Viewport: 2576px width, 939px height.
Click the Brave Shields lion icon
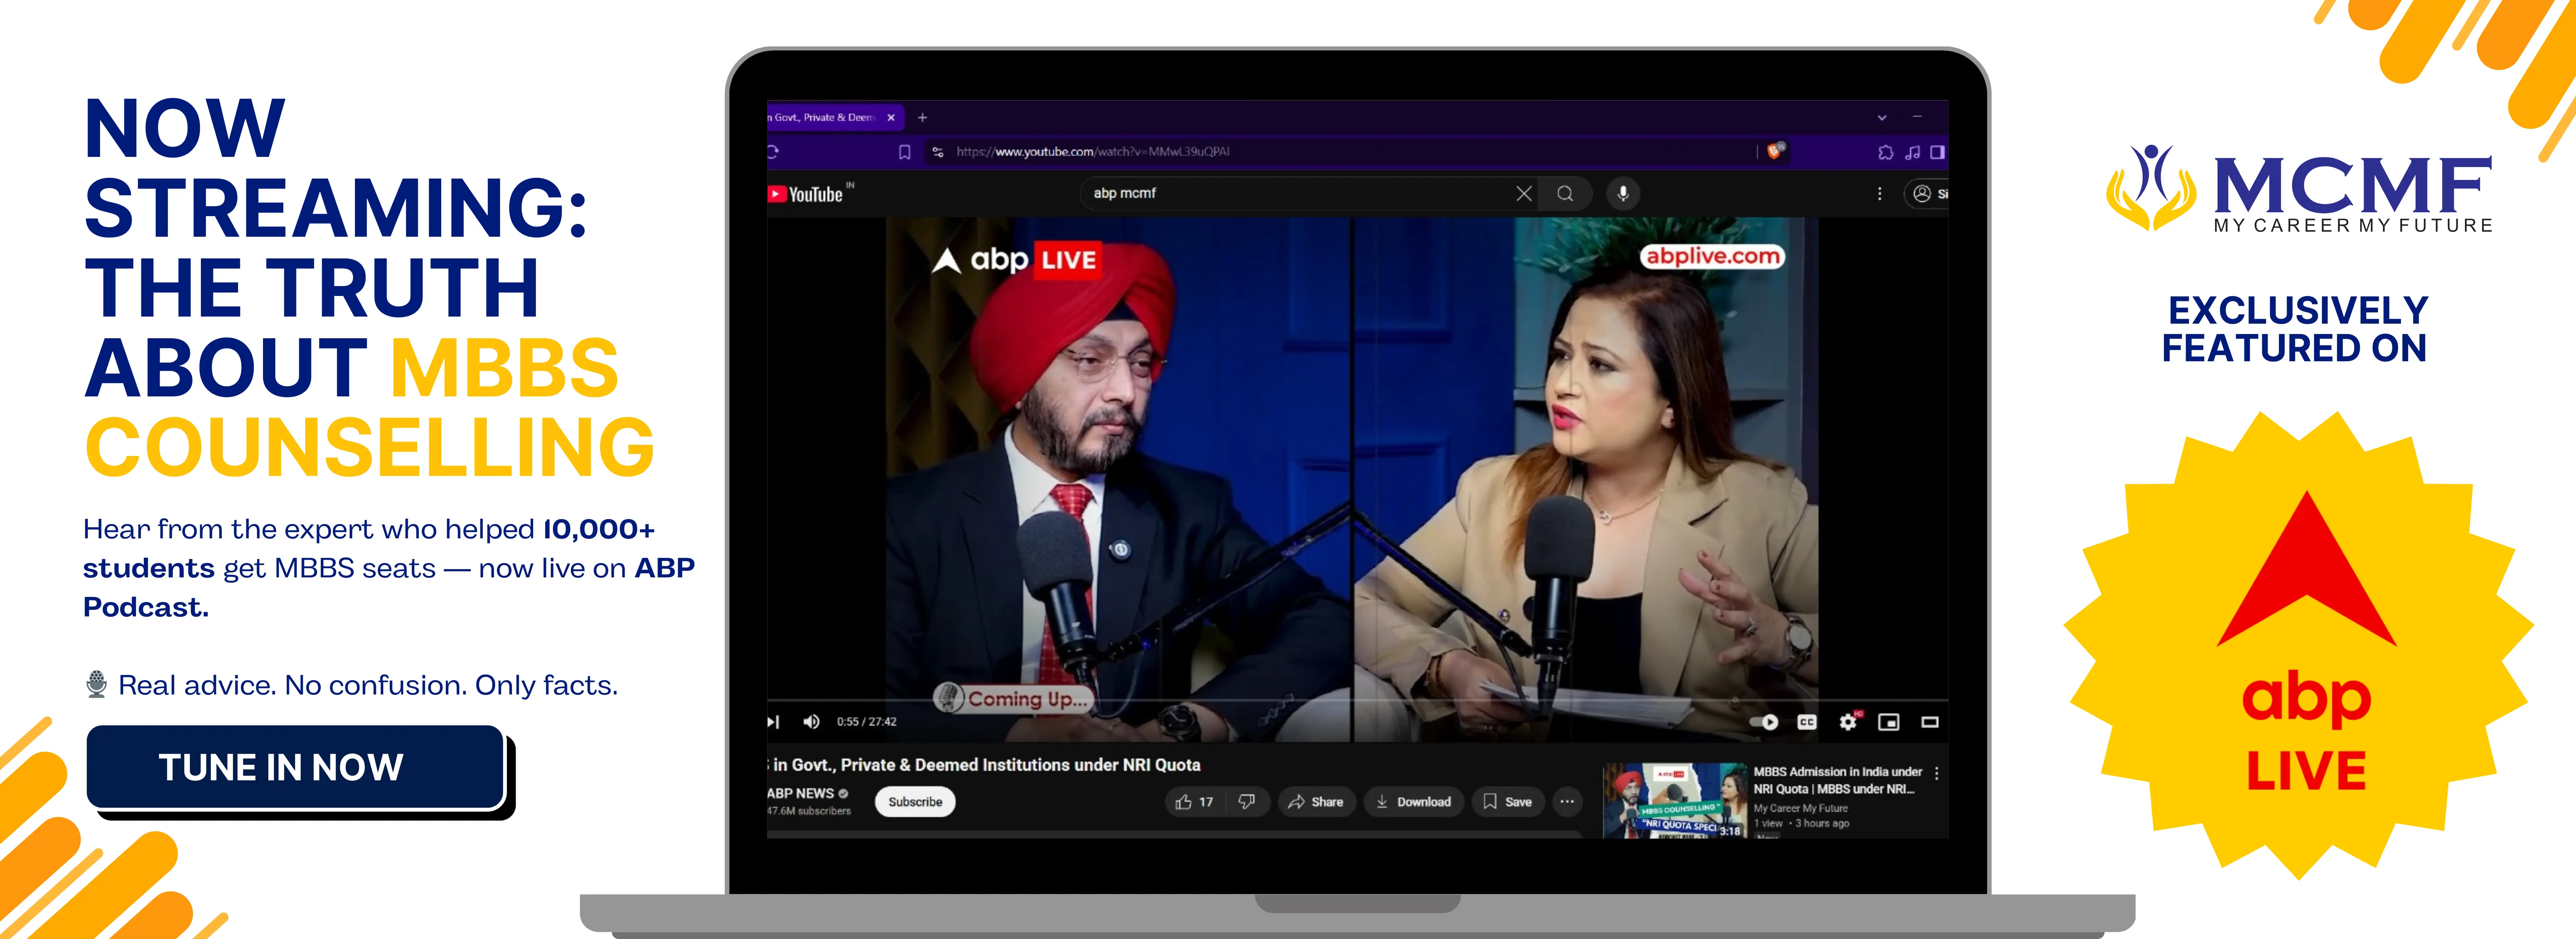click(1775, 151)
